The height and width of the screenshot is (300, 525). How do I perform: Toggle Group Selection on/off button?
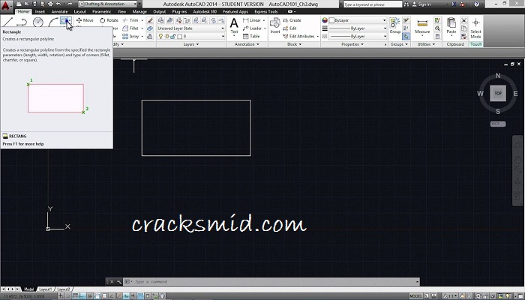click(406, 36)
